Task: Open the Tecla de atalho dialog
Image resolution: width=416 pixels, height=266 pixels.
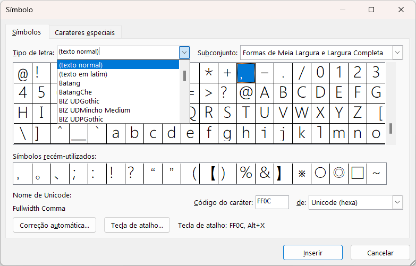Action: (137, 225)
